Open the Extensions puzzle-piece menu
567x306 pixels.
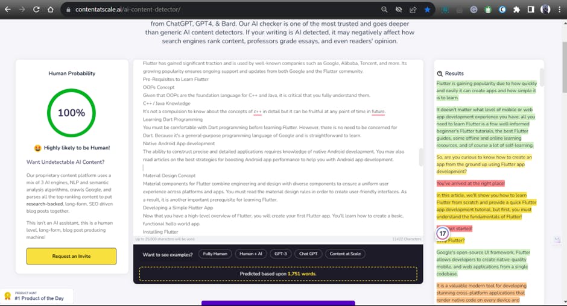[516, 10]
